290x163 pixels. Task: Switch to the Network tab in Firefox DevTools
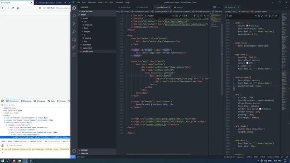coord(51,101)
